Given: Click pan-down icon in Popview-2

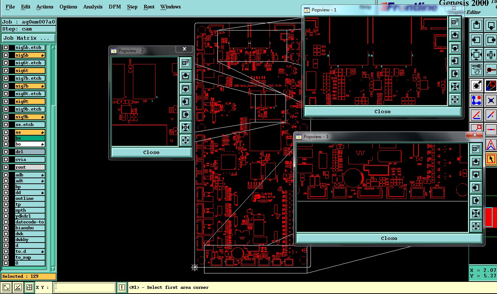Looking at the screenshot, I should point(186,89).
